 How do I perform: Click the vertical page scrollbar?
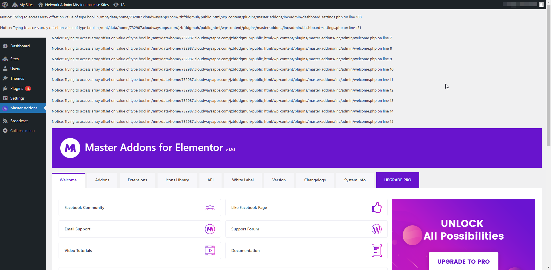click(548, 77)
